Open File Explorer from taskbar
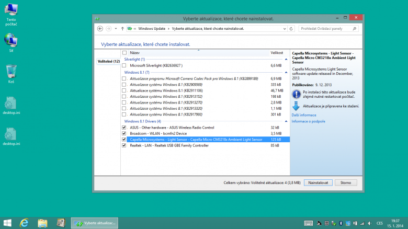 click(x=42, y=223)
